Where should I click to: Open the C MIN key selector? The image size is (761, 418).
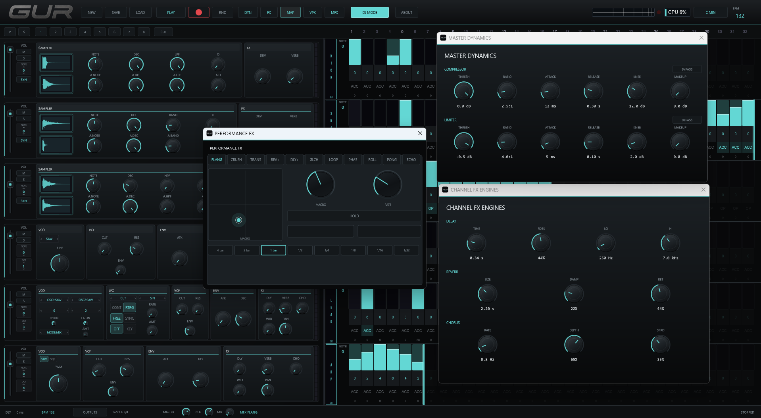tap(711, 12)
